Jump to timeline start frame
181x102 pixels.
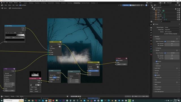click(71, 96)
